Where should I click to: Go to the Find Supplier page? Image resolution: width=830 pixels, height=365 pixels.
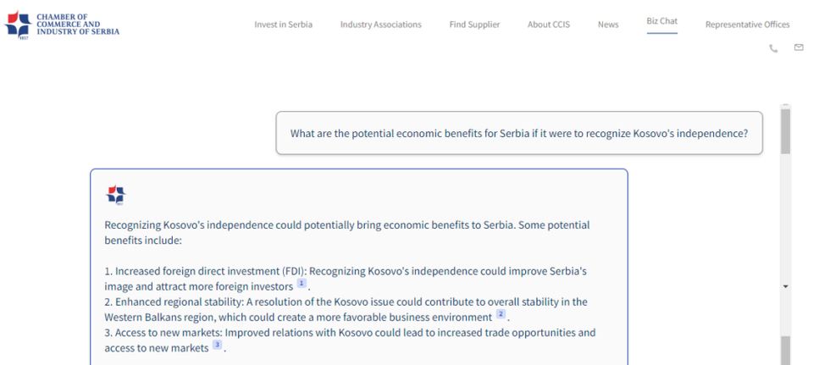pos(474,25)
